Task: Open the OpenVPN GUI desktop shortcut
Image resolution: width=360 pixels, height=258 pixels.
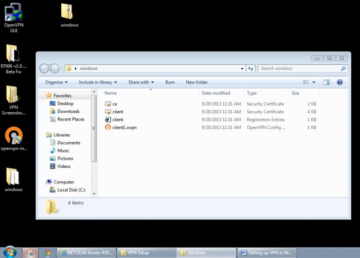Action: coord(13,18)
